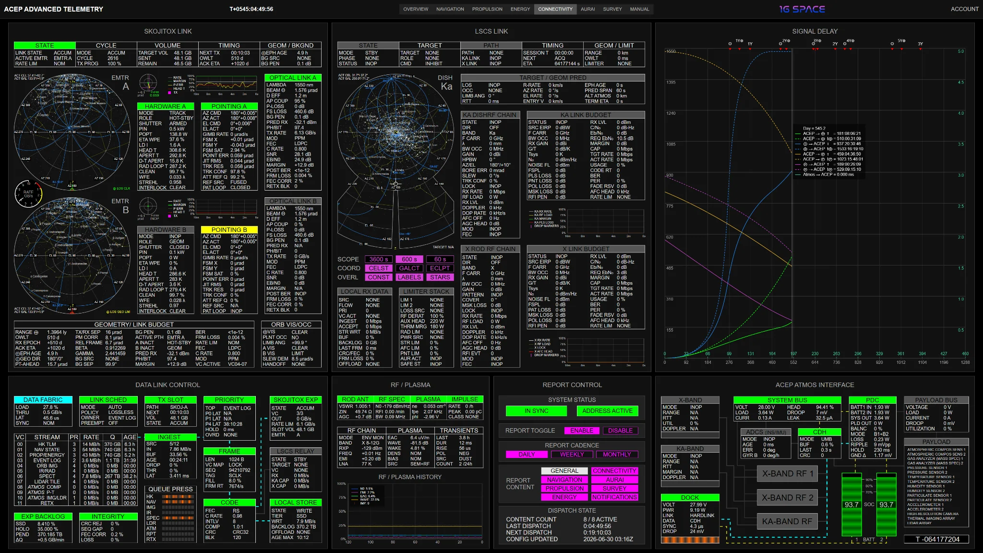The width and height of the screenshot is (983, 553).
Task: Toggle PROPULSION report content
Action: point(564,489)
